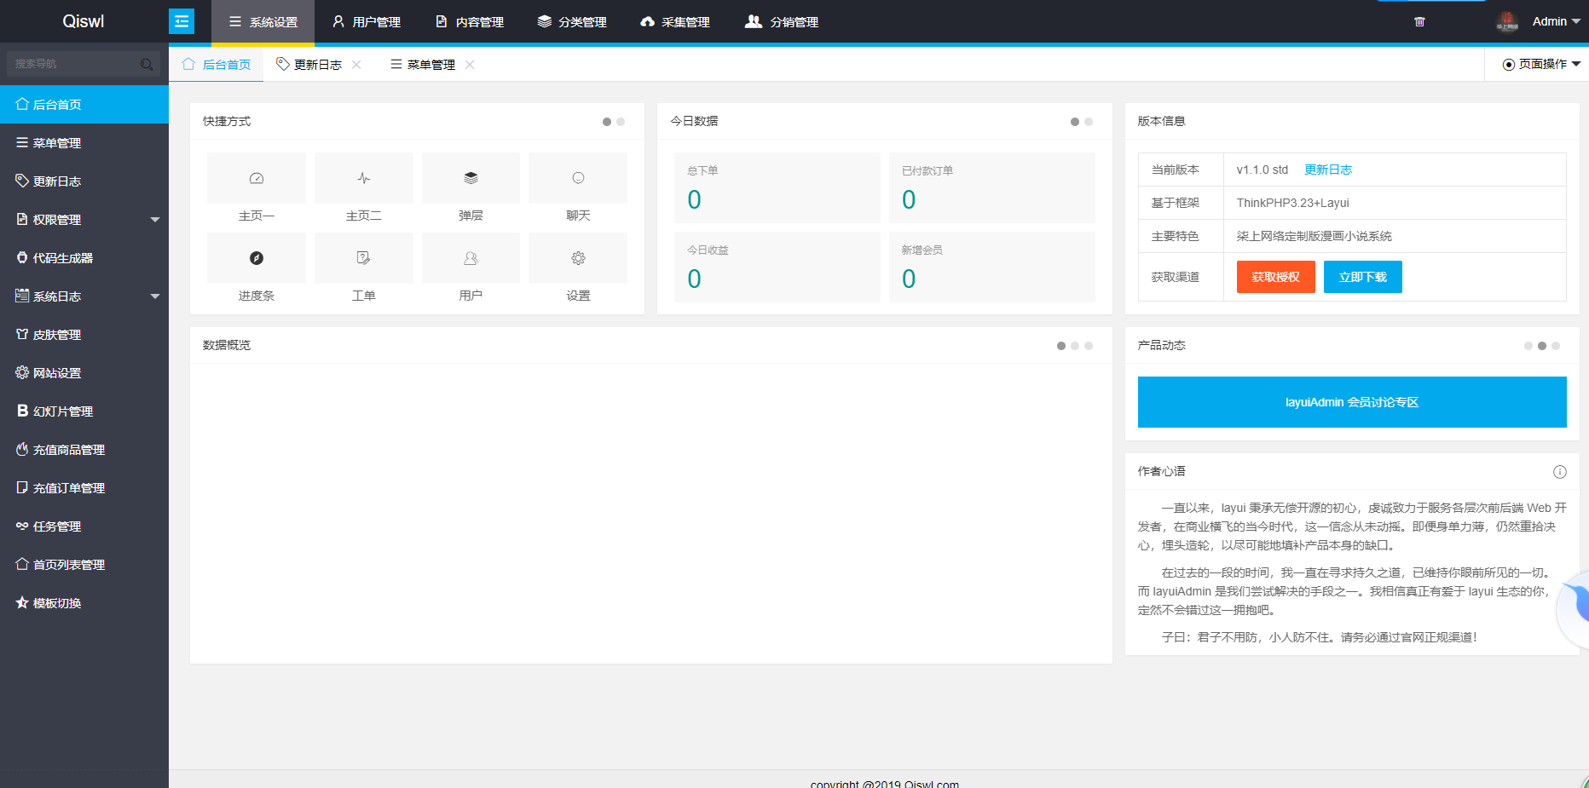Open the trash icon in the top bar

[x=1419, y=21]
